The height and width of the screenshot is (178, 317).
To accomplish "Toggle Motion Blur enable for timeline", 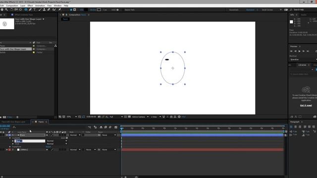I will [x=110, y=127].
